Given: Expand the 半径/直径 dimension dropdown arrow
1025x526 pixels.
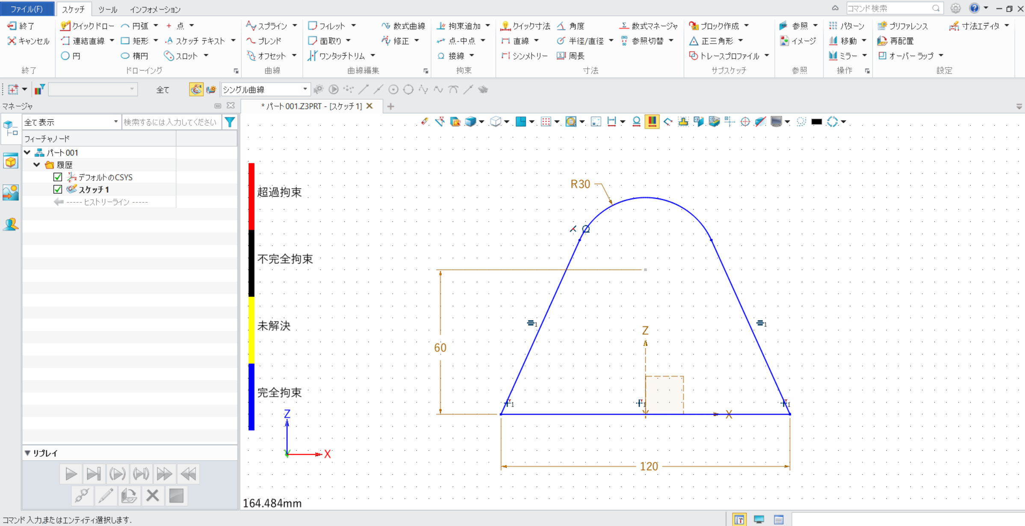Looking at the screenshot, I should (x=611, y=41).
